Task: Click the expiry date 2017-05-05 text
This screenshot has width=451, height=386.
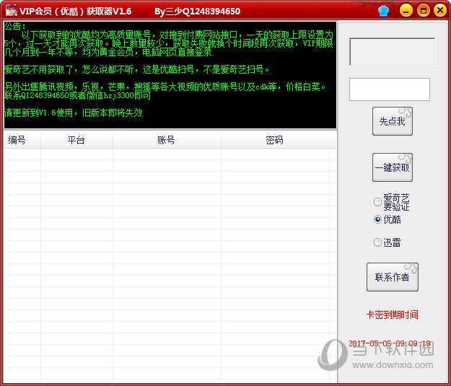Action: point(390,343)
